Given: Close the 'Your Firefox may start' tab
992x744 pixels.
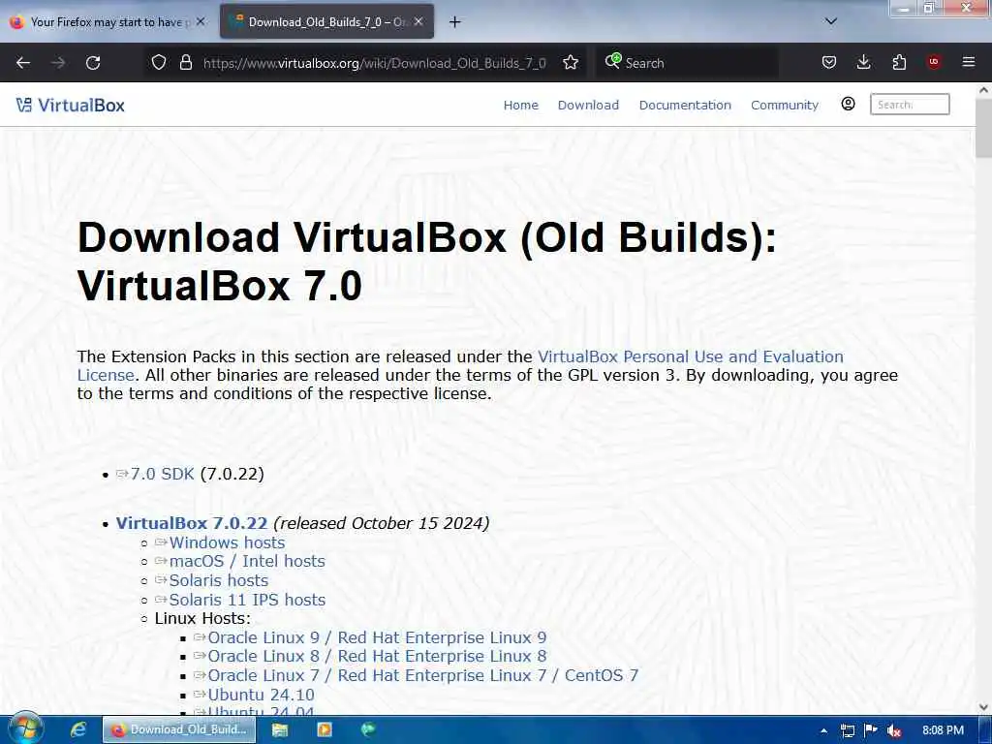Looking at the screenshot, I should (x=201, y=21).
